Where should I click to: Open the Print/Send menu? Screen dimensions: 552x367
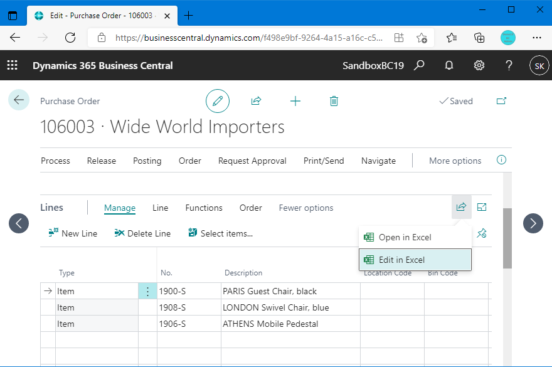324,161
